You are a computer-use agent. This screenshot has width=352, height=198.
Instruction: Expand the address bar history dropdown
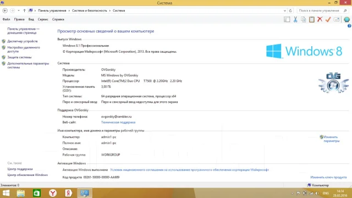tap(285, 10)
